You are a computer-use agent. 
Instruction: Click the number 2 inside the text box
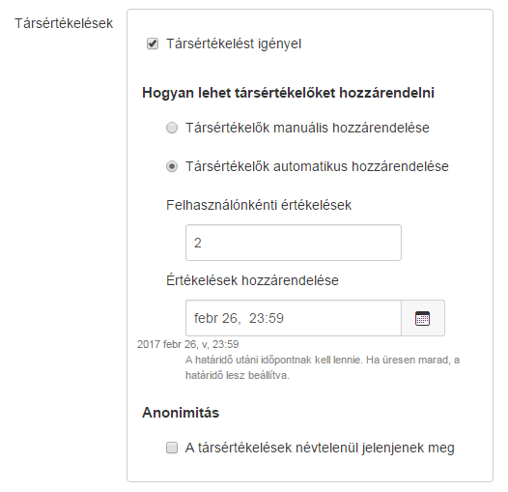pos(198,243)
